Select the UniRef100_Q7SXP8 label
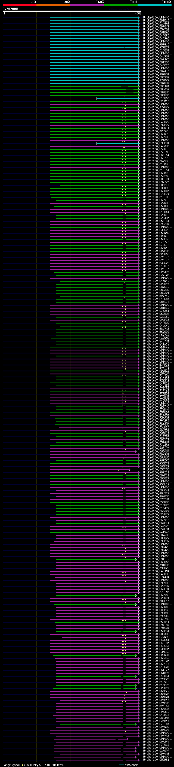 pos(156,389)
